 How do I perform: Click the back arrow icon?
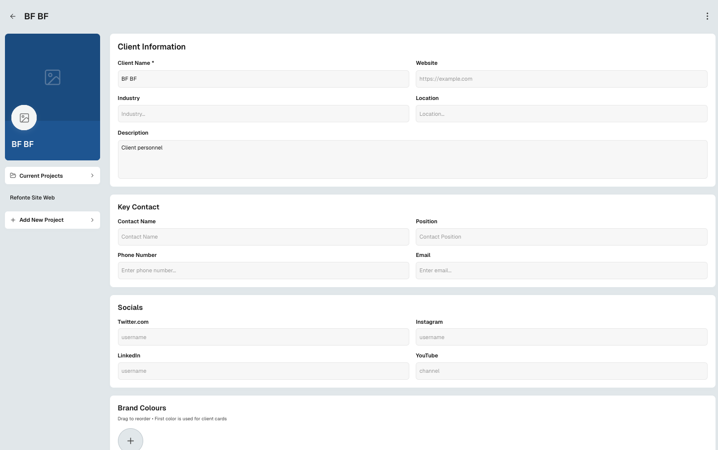click(13, 16)
